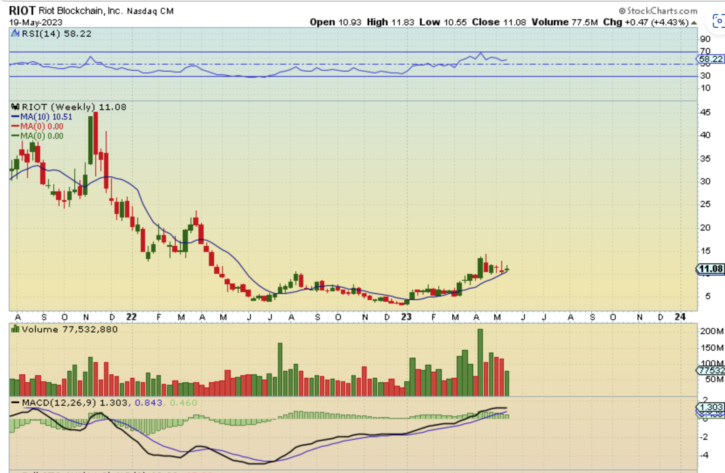This screenshot has height=473, width=725.
Task: Click the "24" year marker on the time axis
Action: (x=680, y=317)
